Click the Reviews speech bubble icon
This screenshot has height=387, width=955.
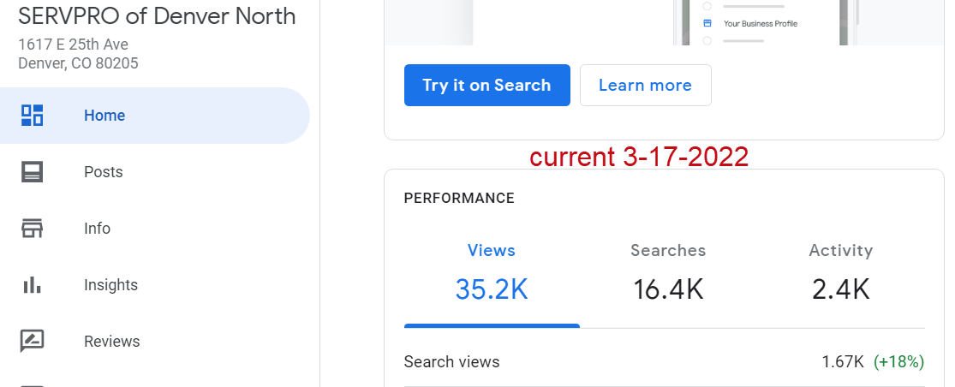[32, 342]
